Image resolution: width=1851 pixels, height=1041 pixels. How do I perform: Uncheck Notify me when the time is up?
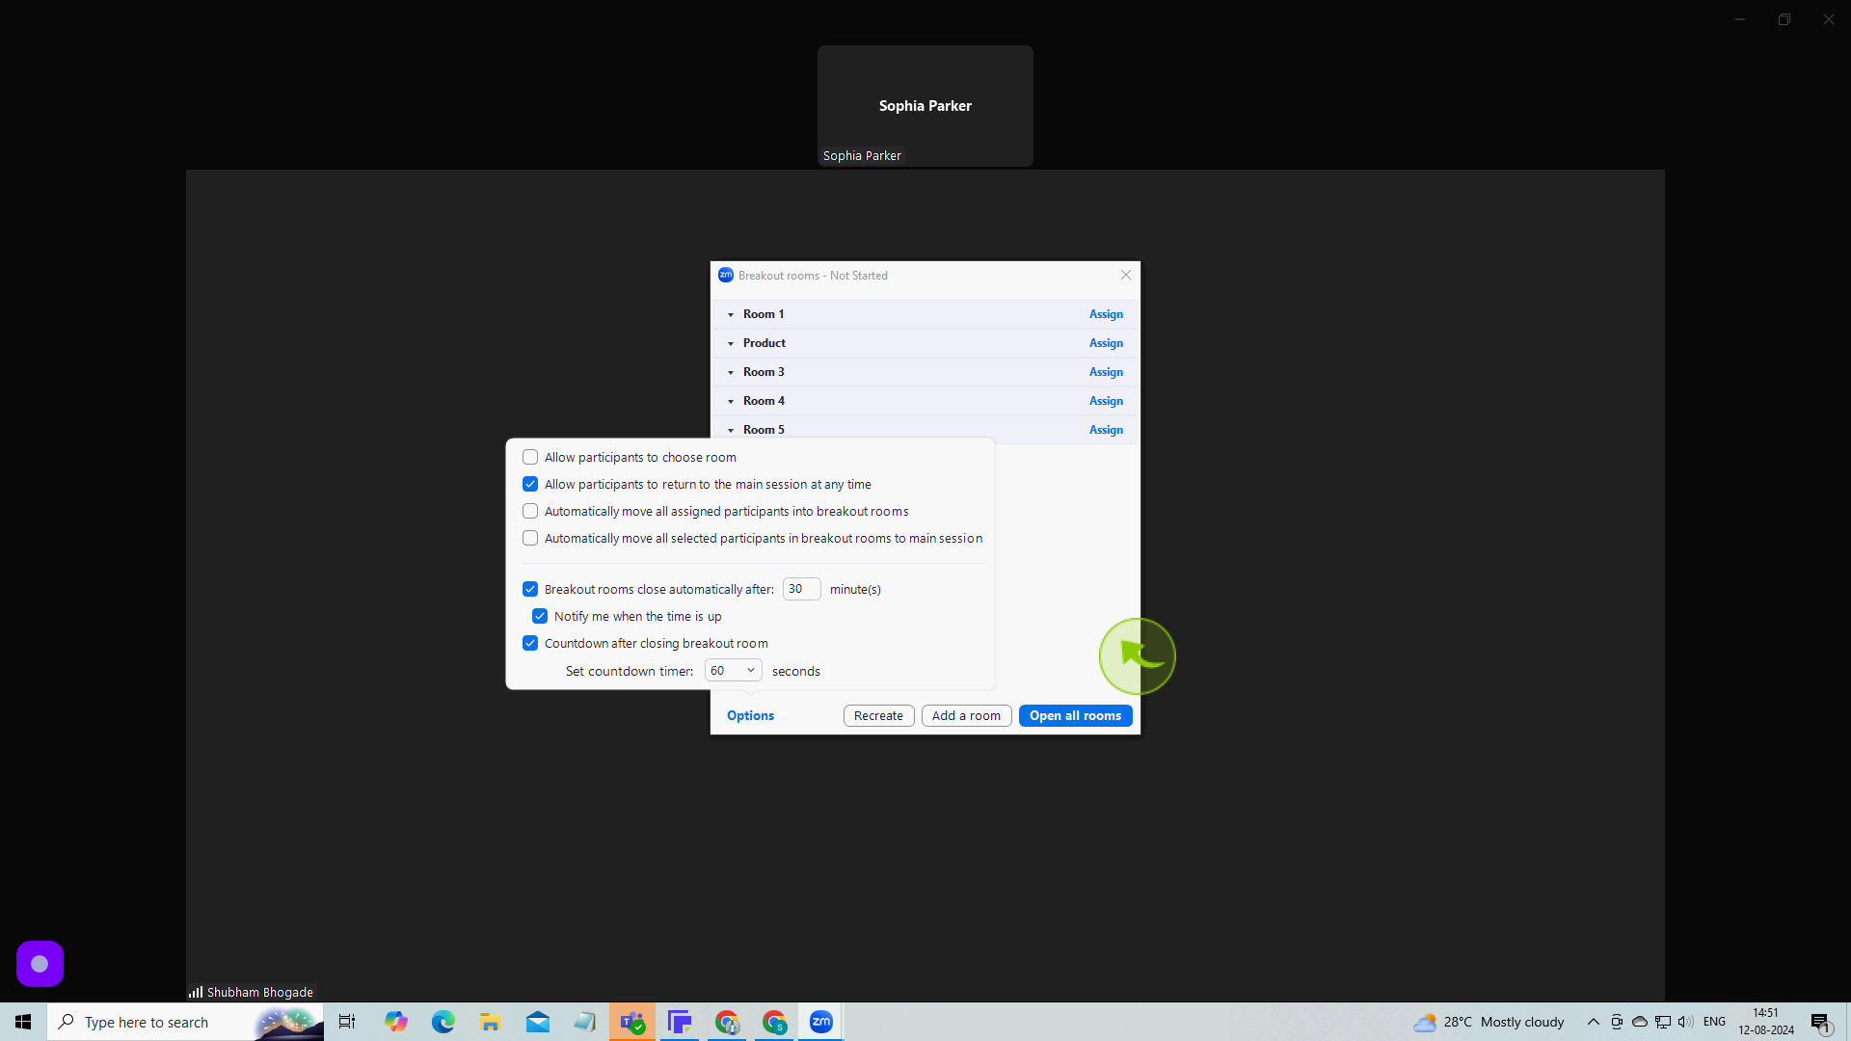540,616
